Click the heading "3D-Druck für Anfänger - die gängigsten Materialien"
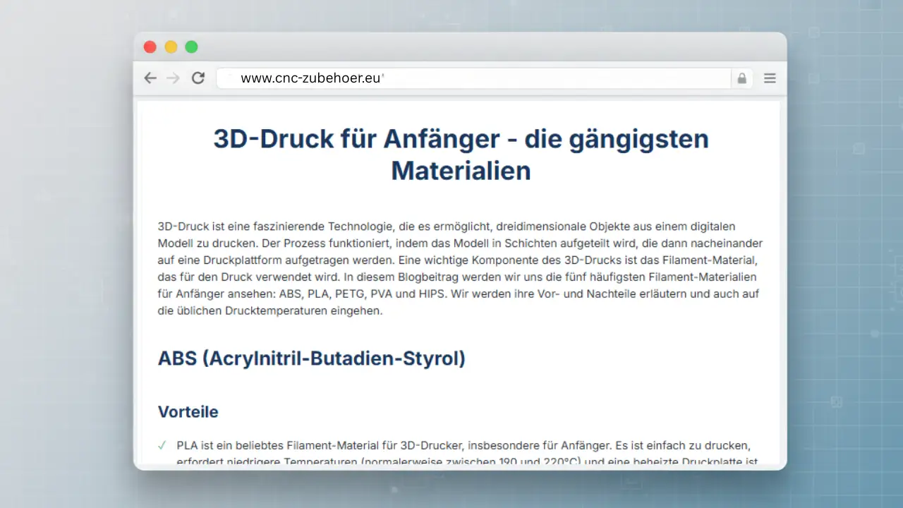Viewport: 903px width, 508px height. click(461, 155)
